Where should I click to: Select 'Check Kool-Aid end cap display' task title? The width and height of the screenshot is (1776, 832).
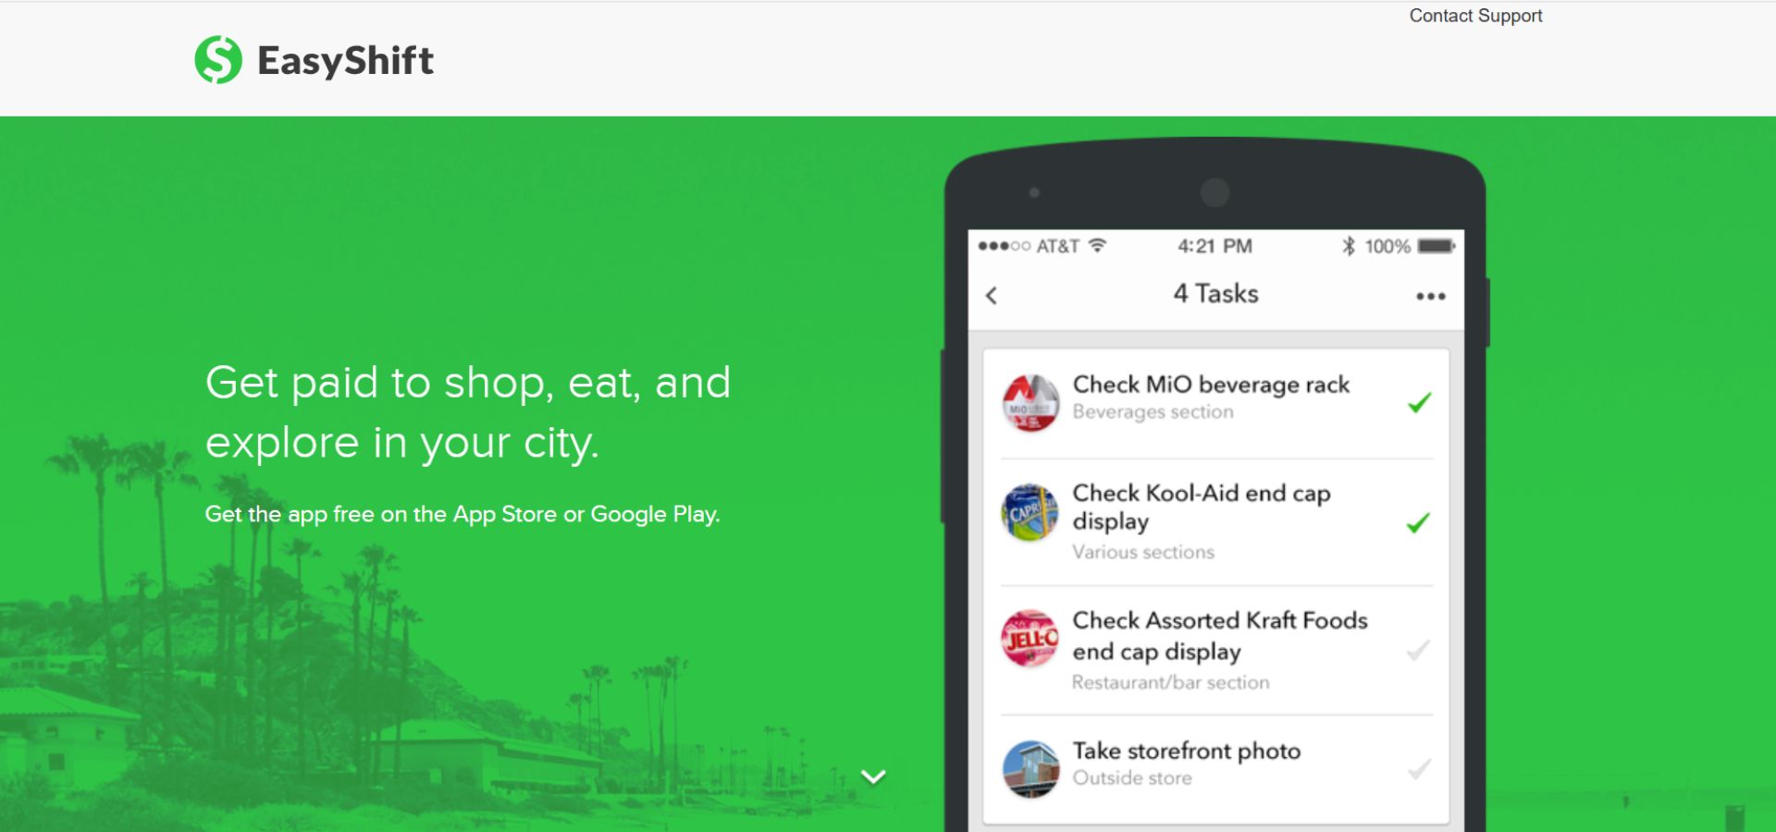(1202, 507)
